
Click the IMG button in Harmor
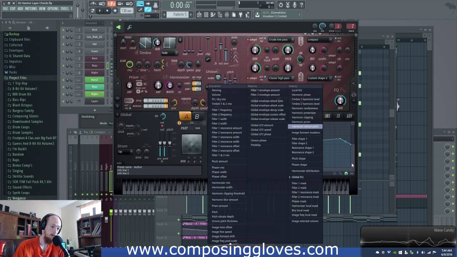(x=327, y=116)
